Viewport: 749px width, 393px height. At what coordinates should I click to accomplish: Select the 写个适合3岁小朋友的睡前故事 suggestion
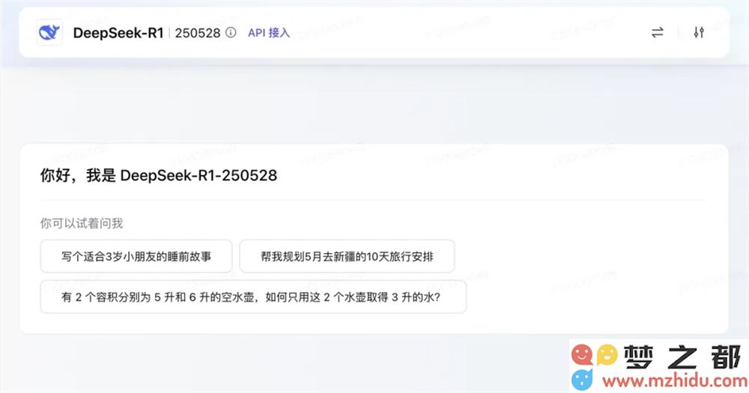pyautogui.click(x=136, y=257)
